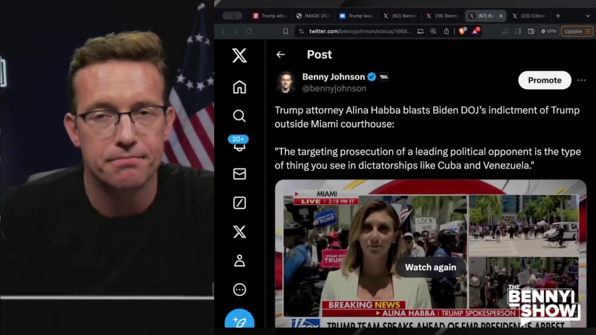This screenshot has width=596, height=335.
Task: Close the active (67) Be tab
Action: pyautogui.click(x=501, y=16)
